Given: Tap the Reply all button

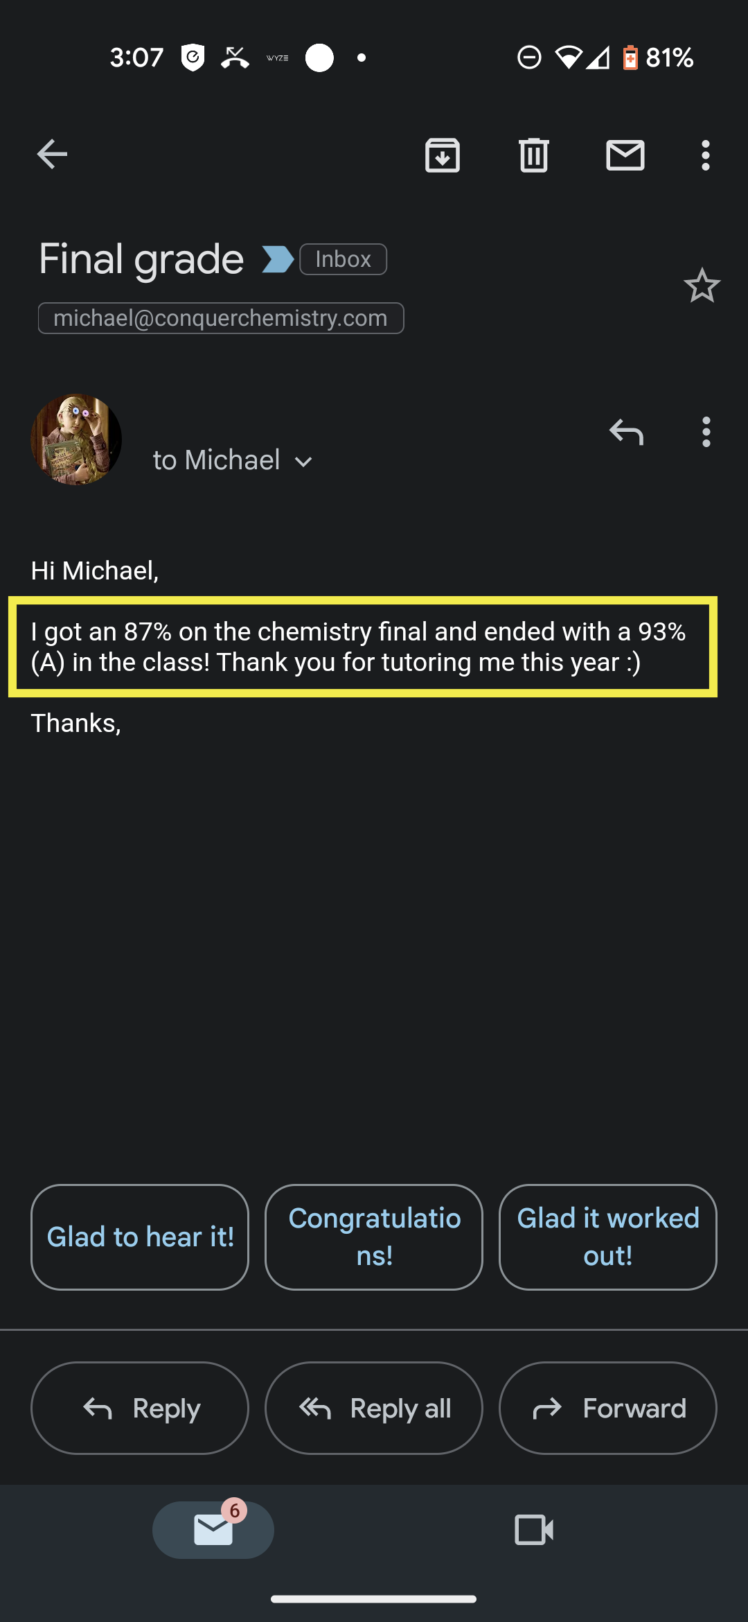Looking at the screenshot, I should pos(374,1408).
